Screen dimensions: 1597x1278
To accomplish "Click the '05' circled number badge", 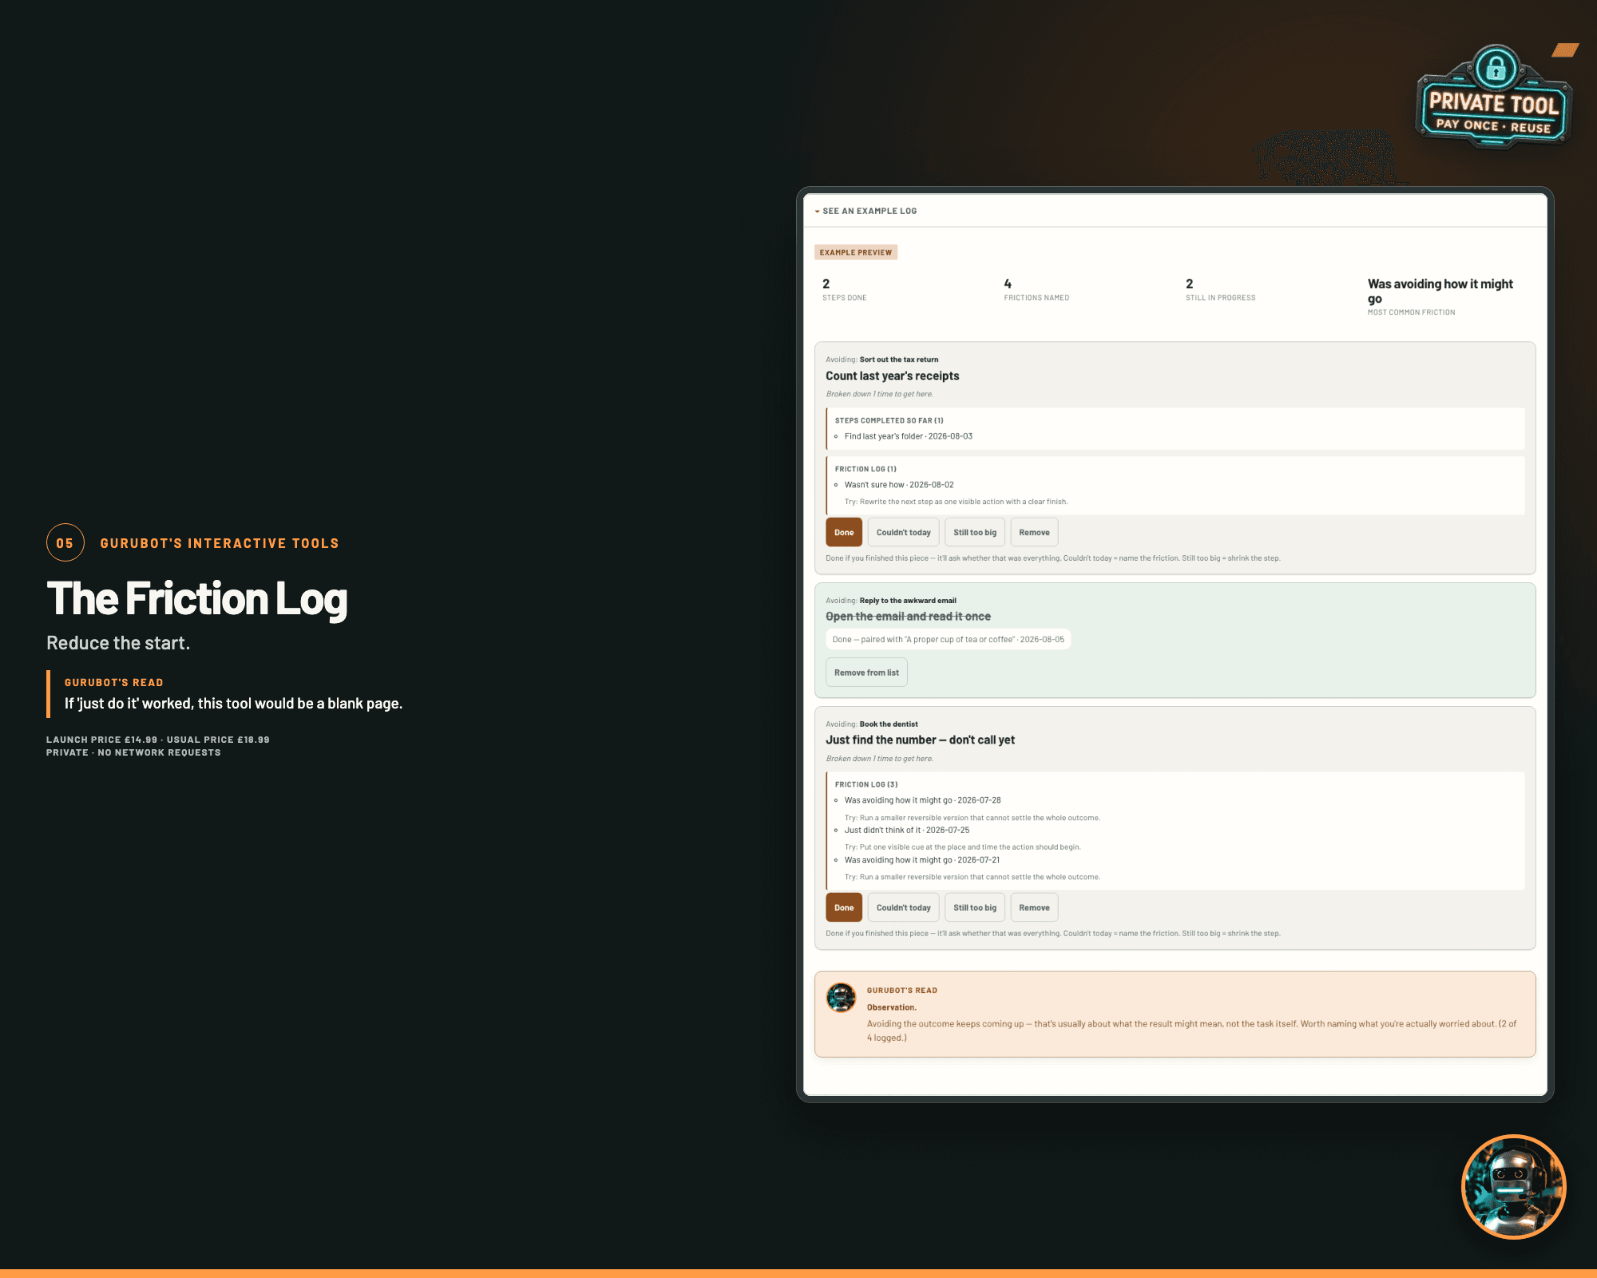I will pyautogui.click(x=65, y=543).
